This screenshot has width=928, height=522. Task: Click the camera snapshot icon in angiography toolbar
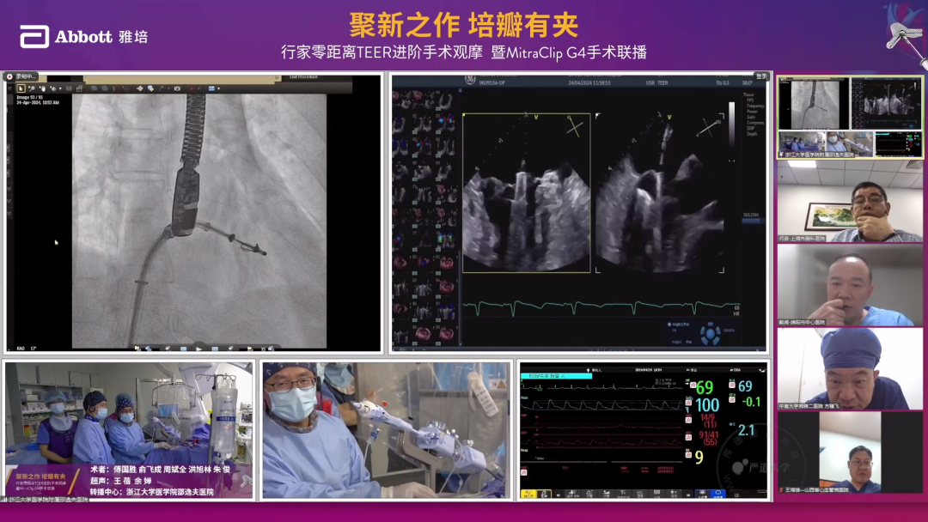click(177, 88)
